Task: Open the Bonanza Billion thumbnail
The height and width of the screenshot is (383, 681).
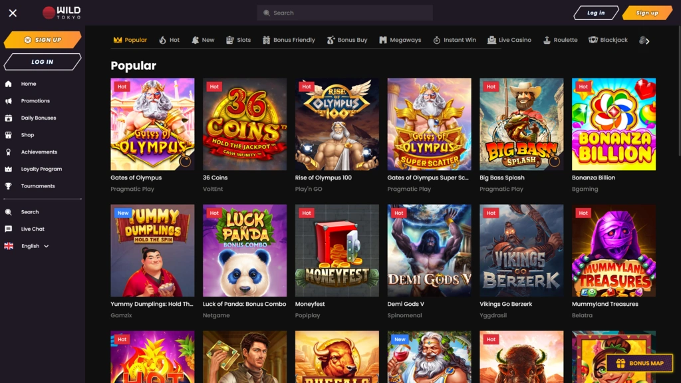Action: click(x=614, y=124)
